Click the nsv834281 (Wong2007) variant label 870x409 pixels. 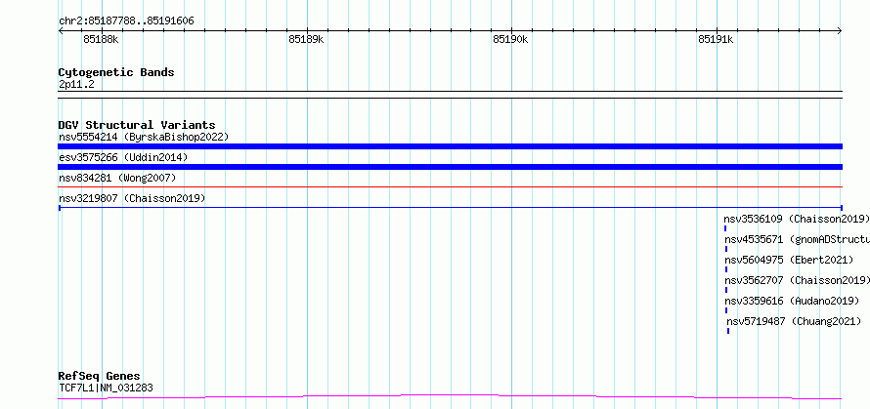[117, 178]
